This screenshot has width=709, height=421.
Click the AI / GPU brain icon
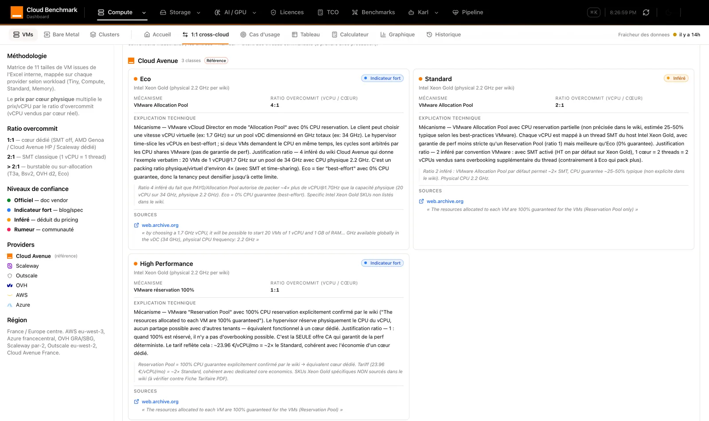(x=218, y=12)
